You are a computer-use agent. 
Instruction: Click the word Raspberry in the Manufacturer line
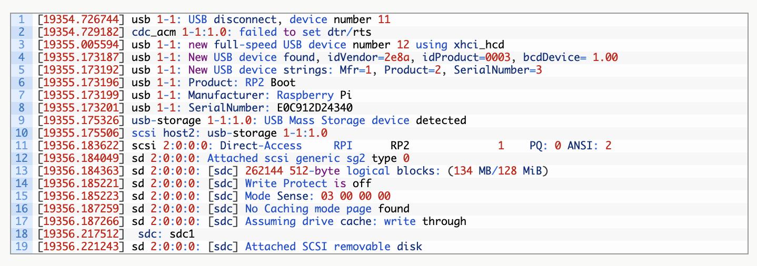[305, 95]
